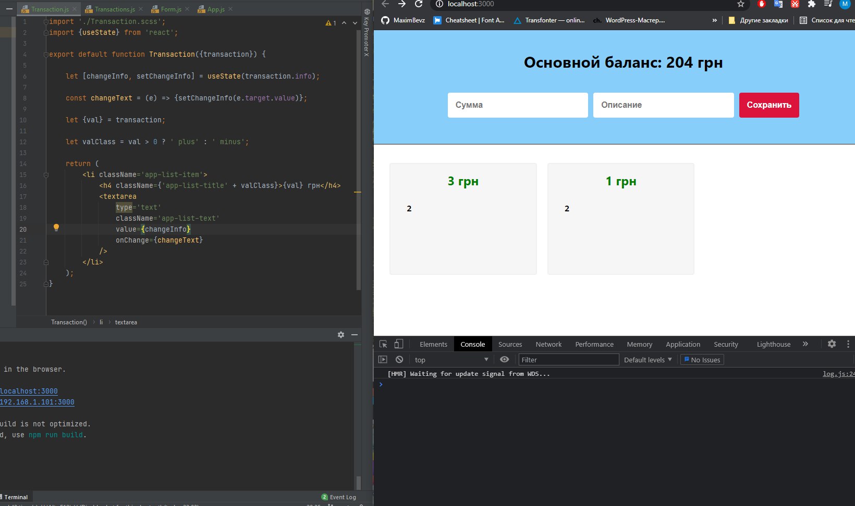Clear the console with the ban icon
Viewport: 855px width, 506px height.
point(399,360)
